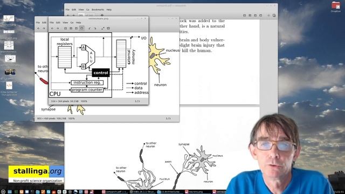Viewport: 345px width, 194px height.
Task: Click second zoom icon in front image viewer
Action: click(x=71, y=29)
